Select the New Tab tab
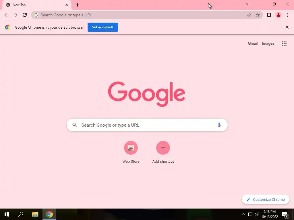 36,5
